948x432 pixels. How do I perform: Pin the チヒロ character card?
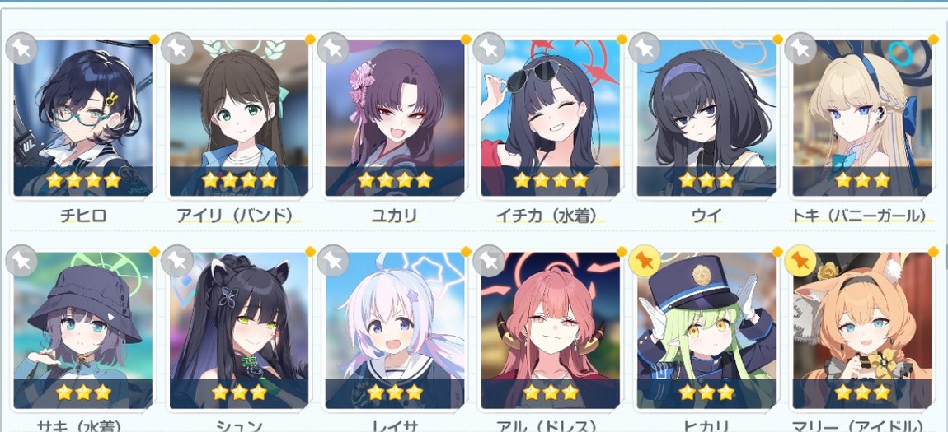point(21,49)
